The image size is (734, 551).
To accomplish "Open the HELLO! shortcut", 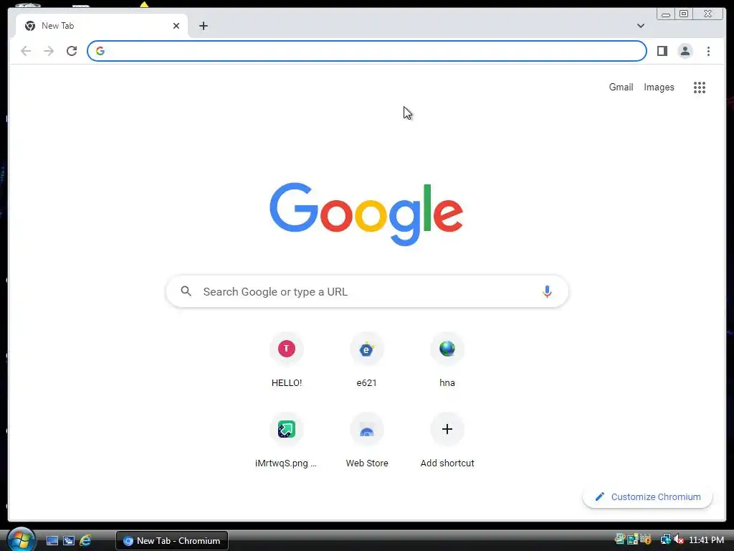I will (287, 360).
